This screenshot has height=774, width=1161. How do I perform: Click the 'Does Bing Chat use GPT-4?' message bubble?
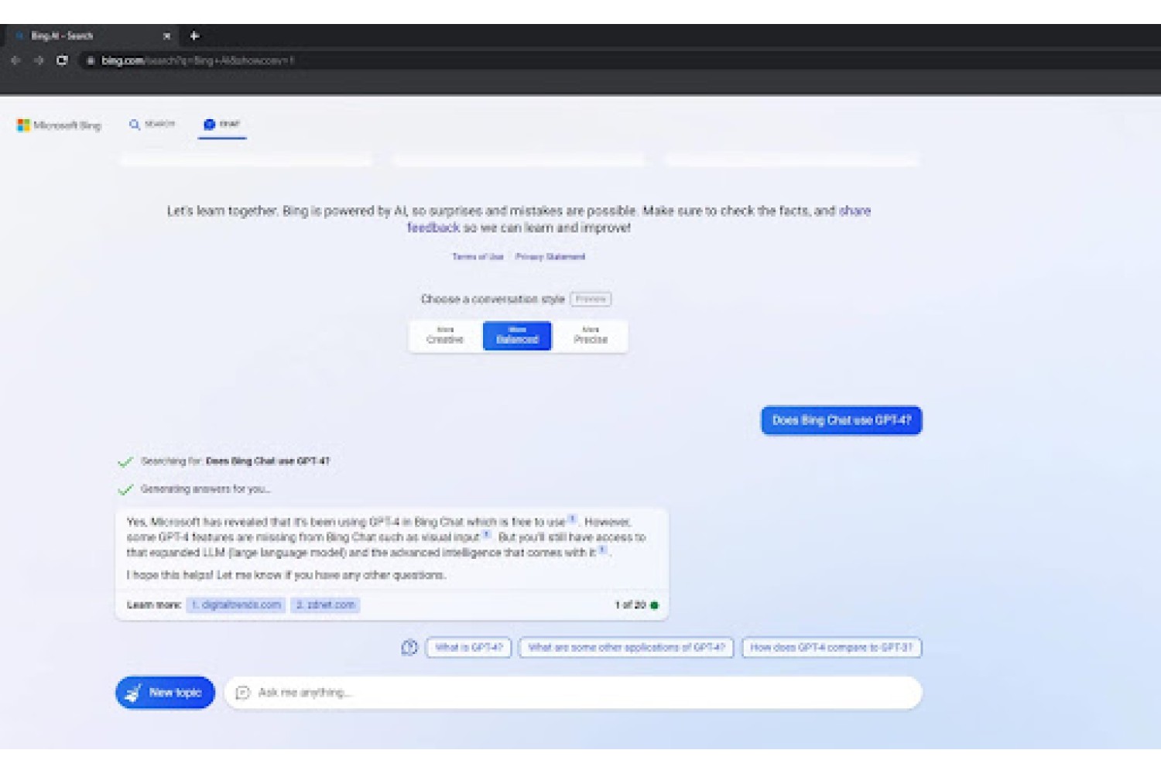tap(841, 420)
